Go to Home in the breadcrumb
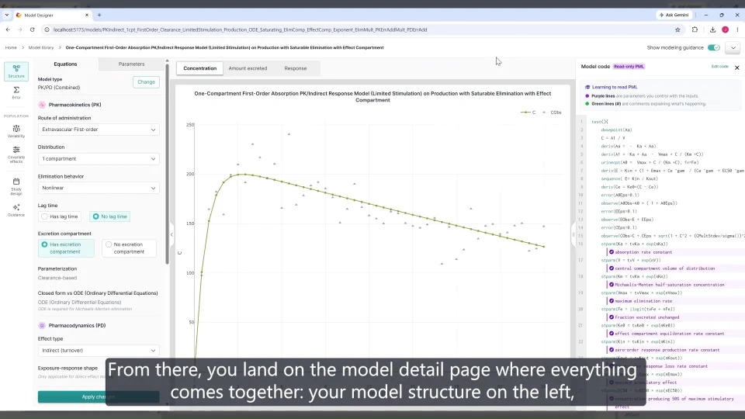This screenshot has height=419, width=745. tap(11, 47)
